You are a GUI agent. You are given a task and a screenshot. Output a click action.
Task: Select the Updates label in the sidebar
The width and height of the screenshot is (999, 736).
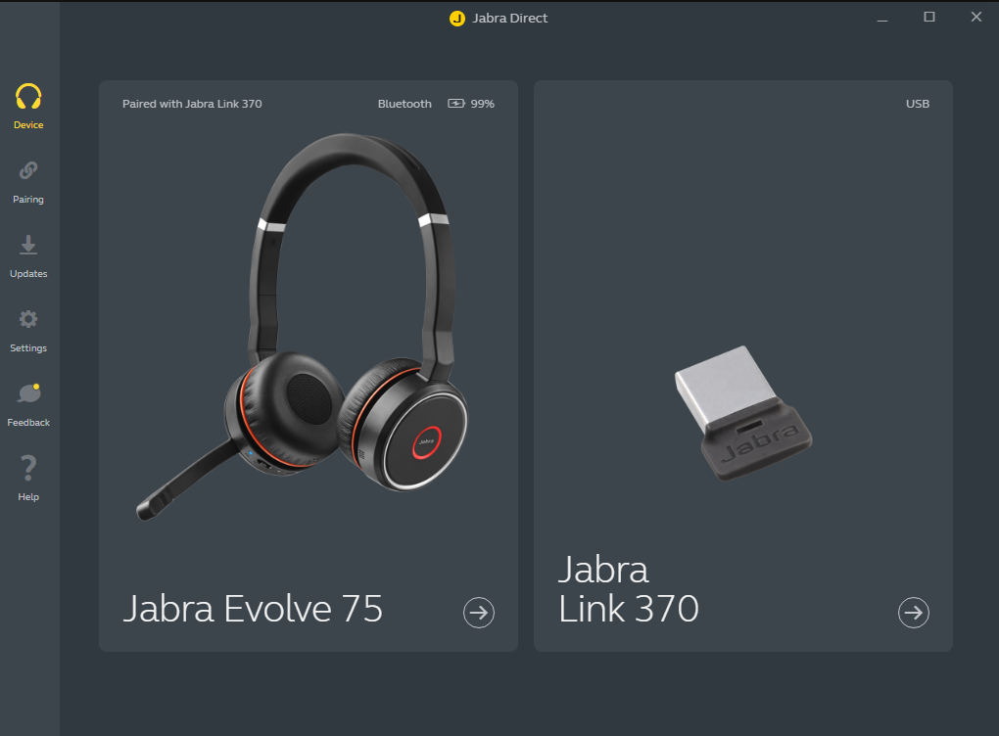pos(28,274)
